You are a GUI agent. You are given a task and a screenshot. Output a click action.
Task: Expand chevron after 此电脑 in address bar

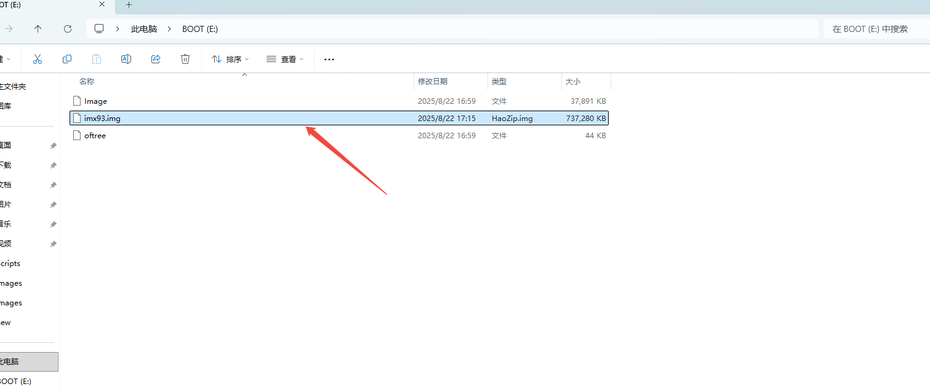[x=169, y=29]
